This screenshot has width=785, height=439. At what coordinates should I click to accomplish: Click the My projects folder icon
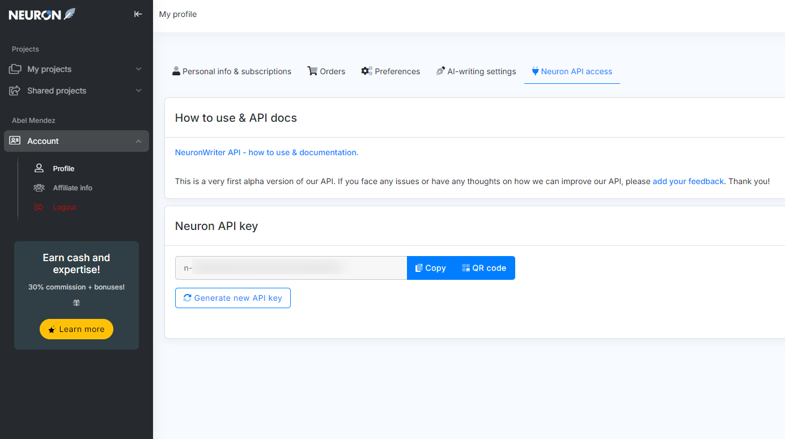15,69
